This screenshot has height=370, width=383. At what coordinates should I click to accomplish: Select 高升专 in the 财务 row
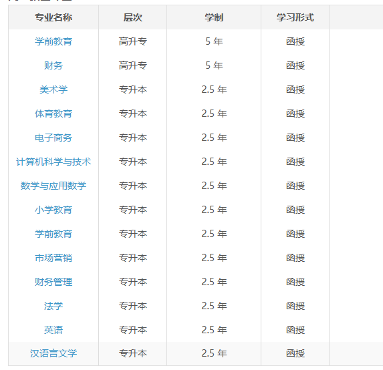coord(132,65)
